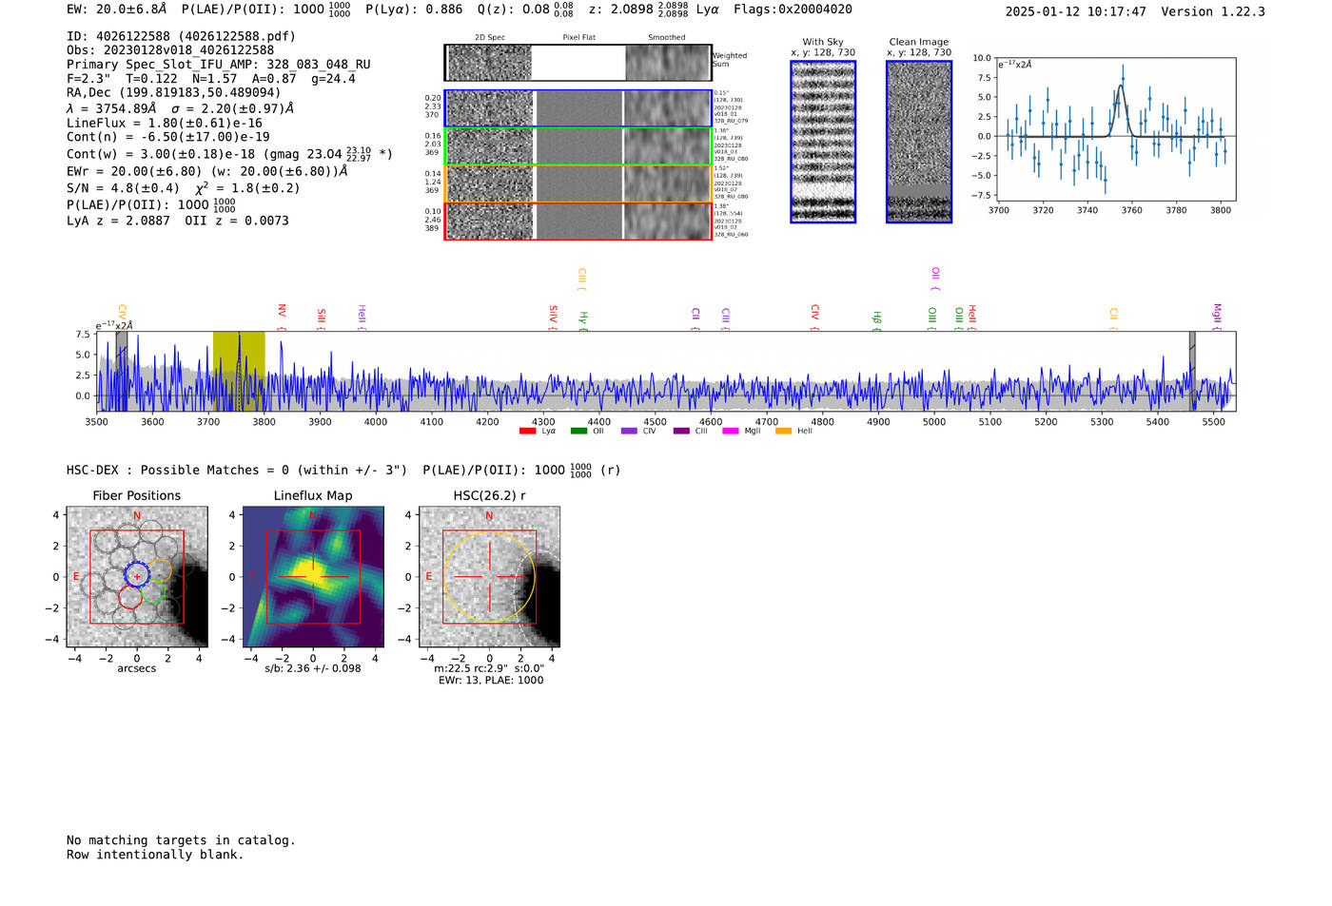Open the HSC(26.2) r image
Screen dimensions: 1332x906
(489, 577)
